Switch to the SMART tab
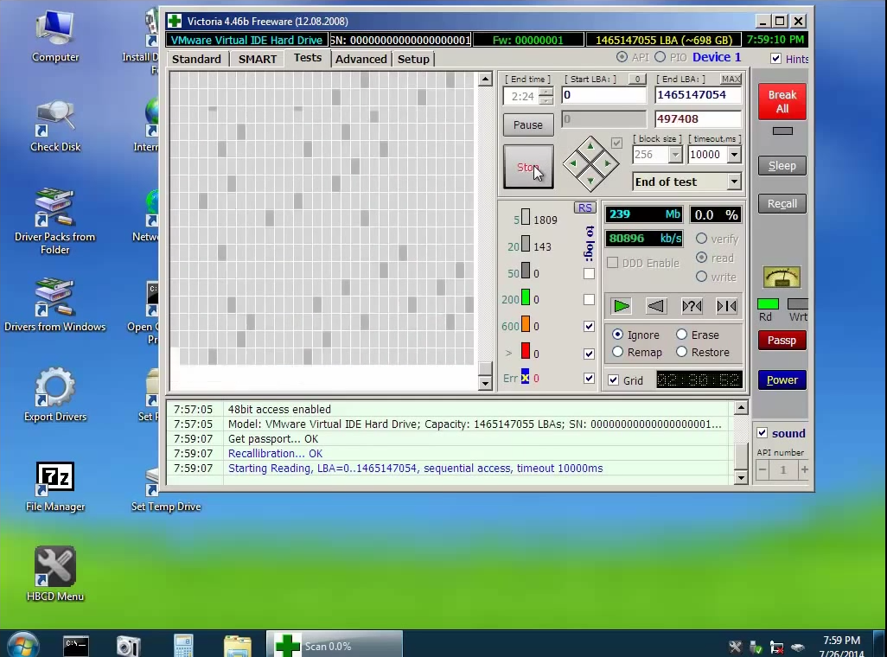 (x=258, y=59)
